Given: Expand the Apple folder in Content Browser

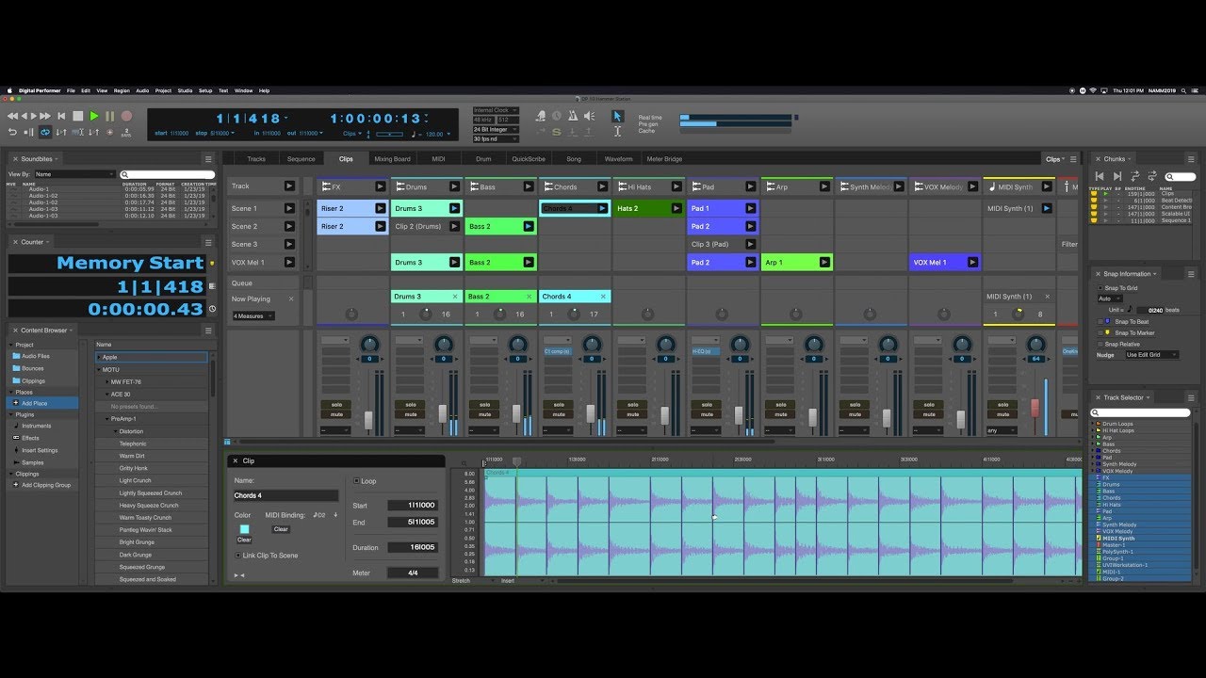Looking at the screenshot, I should click(x=99, y=358).
